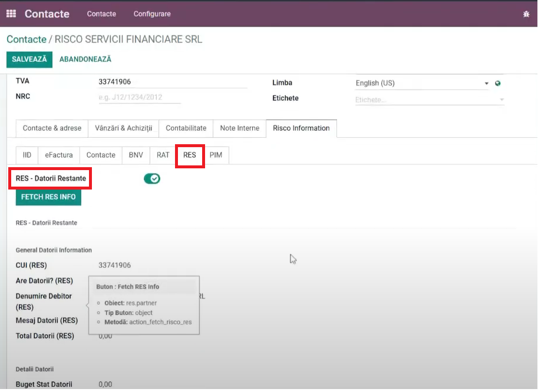Toggle the RES - Datorii Restante switch
This screenshot has width=538, height=392.
point(152,178)
